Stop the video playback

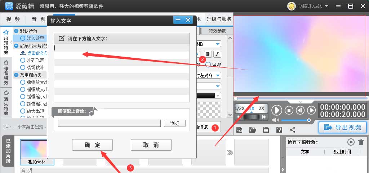point(289,110)
